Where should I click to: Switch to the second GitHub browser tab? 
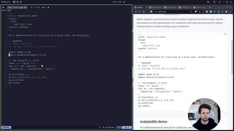[170, 7]
